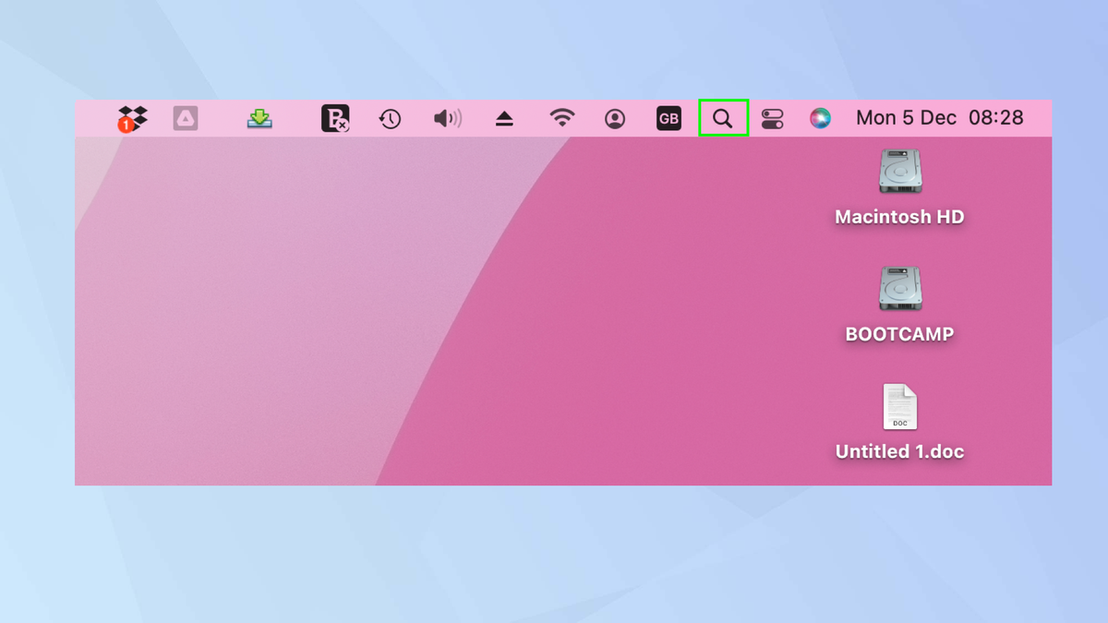The width and height of the screenshot is (1108, 623).
Task: Open the BOOTCAMP volume
Action: pos(898,288)
